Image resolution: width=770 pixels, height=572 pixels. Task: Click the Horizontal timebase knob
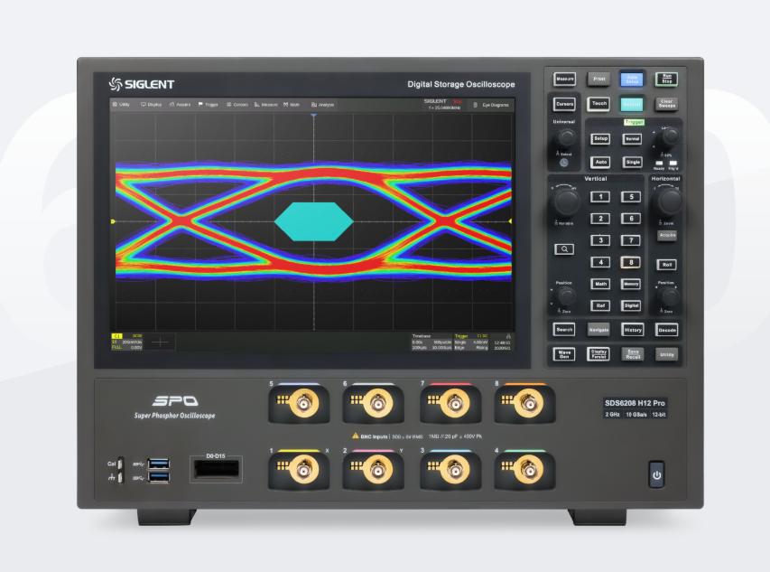tap(669, 201)
